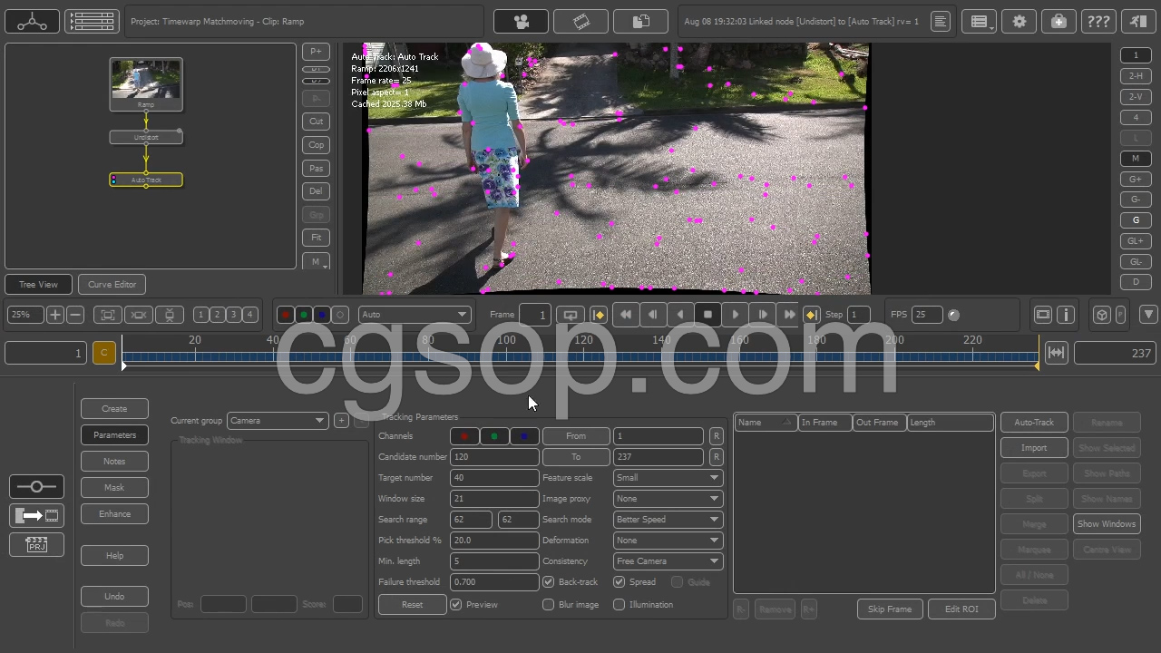This screenshot has height=653, width=1161.
Task: Open the Search mode dropdown
Action: point(668,520)
